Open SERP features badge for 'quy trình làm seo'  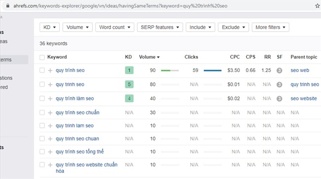pyautogui.click(x=279, y=99)
